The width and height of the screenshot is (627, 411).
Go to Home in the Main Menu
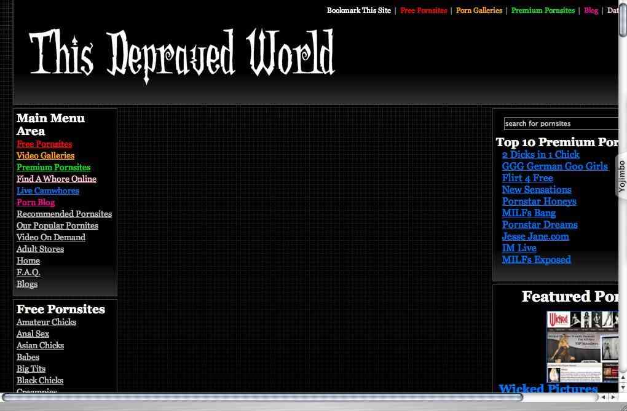point(28,260)
